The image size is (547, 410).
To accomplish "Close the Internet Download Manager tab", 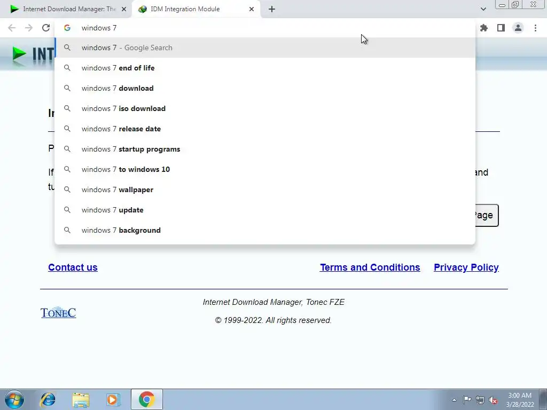I will point(124,9).
